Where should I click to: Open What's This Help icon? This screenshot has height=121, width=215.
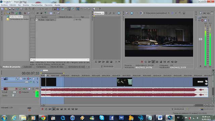(x=99, y=9)
